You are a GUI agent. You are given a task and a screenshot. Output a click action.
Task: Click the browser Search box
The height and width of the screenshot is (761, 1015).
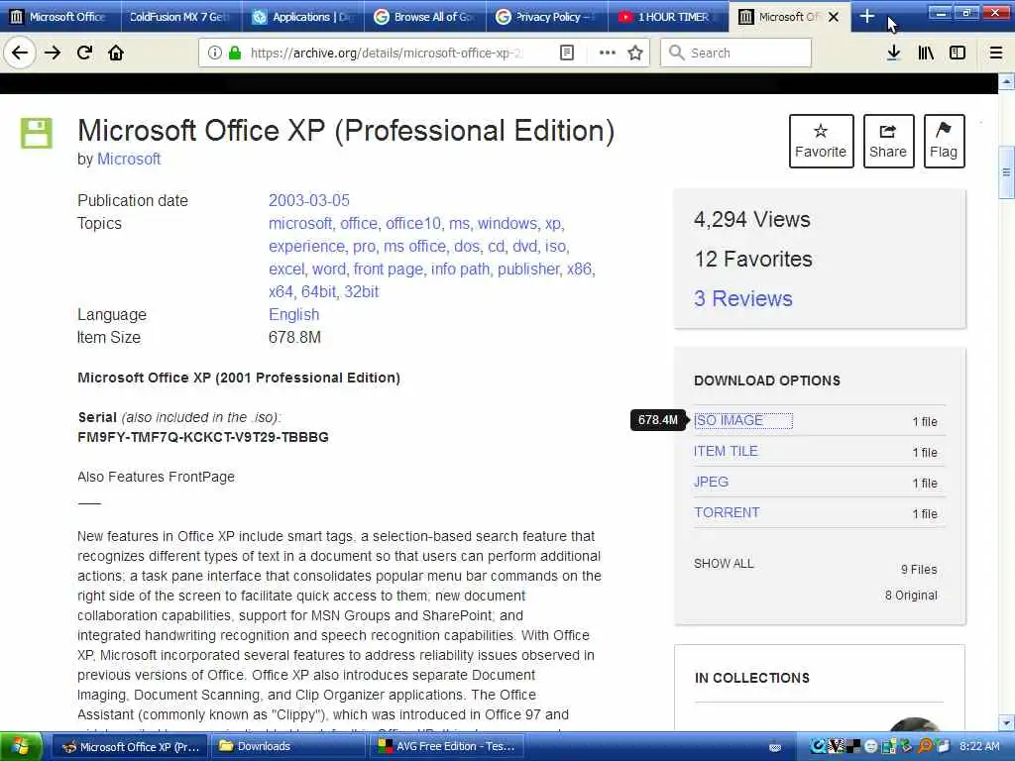click(x=735, y=54)
